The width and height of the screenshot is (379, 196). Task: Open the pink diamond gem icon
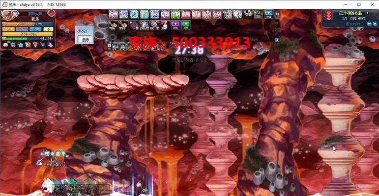35,45
